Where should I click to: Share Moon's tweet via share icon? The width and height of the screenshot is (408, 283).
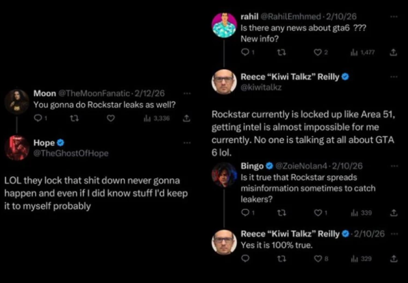pos(186,118)
